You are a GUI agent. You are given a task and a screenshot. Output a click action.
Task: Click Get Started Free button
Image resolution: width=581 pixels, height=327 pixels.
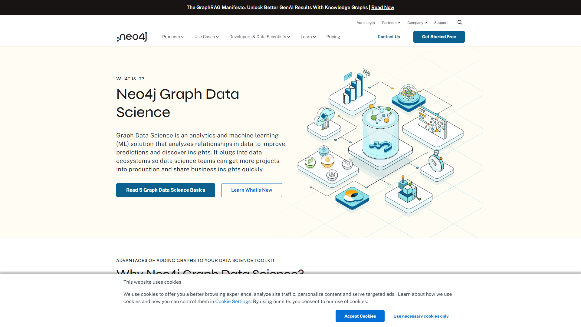(x=439, y=37)
